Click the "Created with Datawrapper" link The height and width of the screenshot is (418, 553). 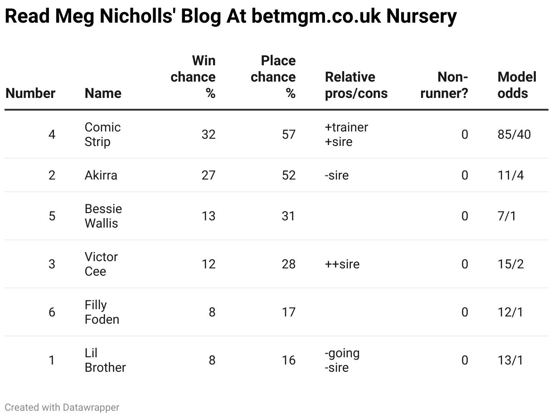click(62, 408)
